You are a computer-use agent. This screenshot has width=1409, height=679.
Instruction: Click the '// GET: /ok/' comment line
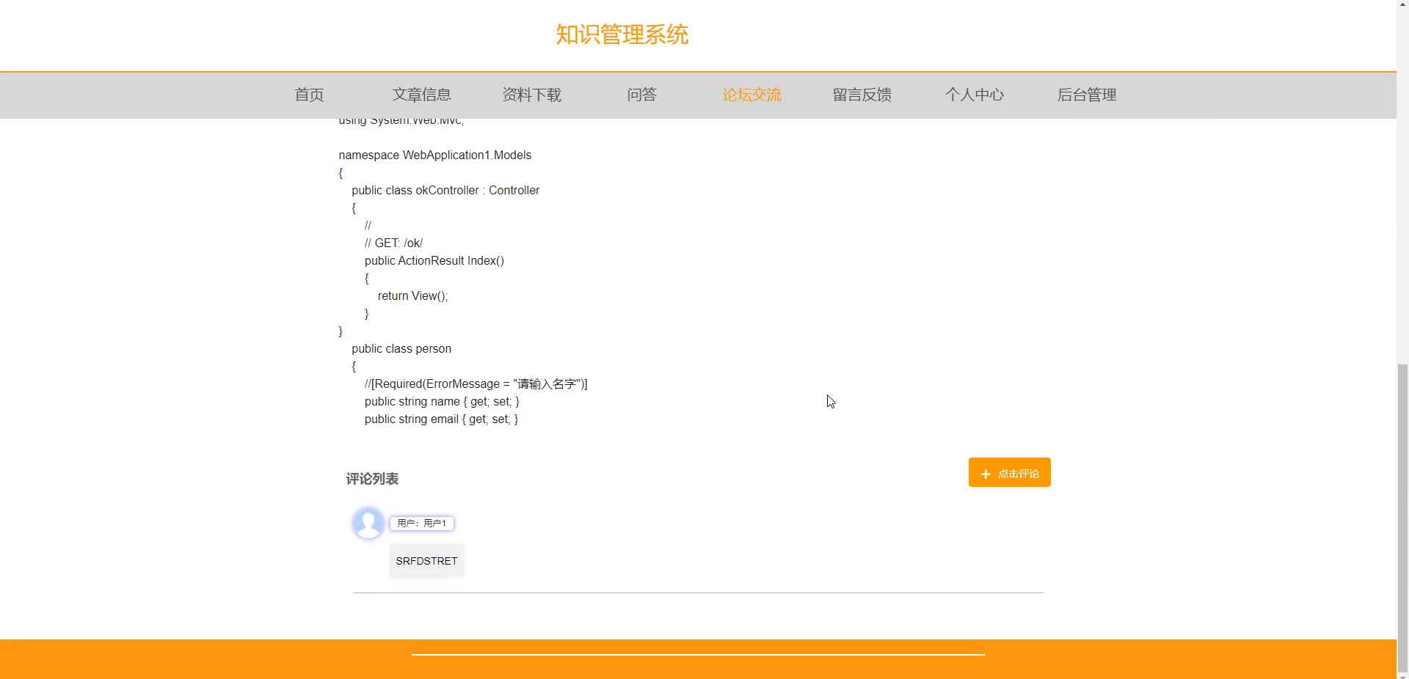(x=393, y=243)
